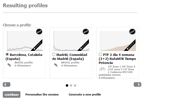Click the New badge on Barcelona profile
Viewport: 169px width, 100px height.
click(39, 32)
